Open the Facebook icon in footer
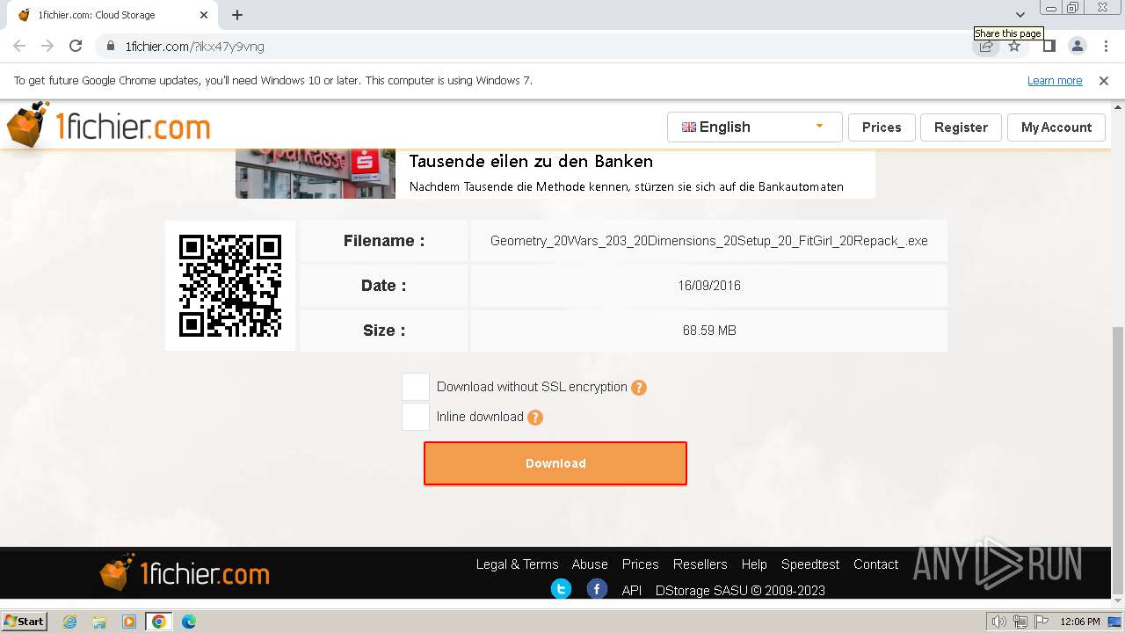 coord(597,589)
